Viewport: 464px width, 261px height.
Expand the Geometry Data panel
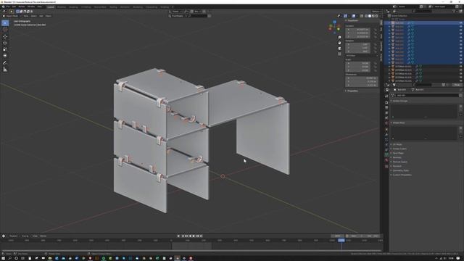point(399,170)
